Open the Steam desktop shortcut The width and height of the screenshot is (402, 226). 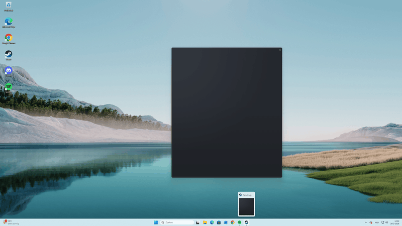click(x=9, y=55)
